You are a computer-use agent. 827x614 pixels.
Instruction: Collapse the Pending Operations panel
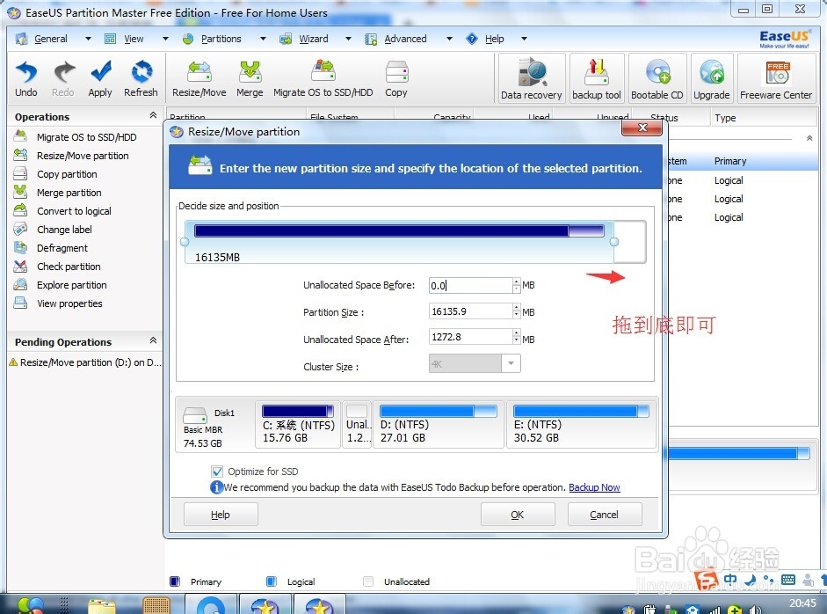coord(153,340)
